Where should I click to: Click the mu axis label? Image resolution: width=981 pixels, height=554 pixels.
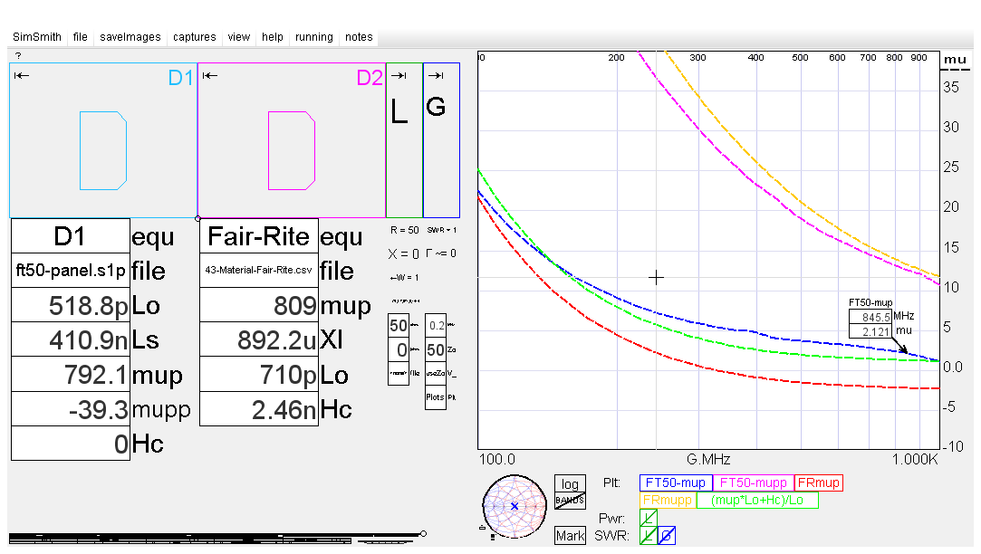(956, 60)
